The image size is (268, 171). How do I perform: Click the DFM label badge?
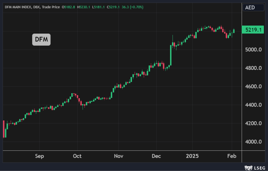point(41,40)
